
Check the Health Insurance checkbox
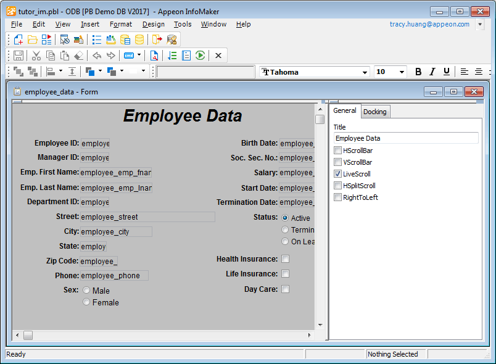285,259
